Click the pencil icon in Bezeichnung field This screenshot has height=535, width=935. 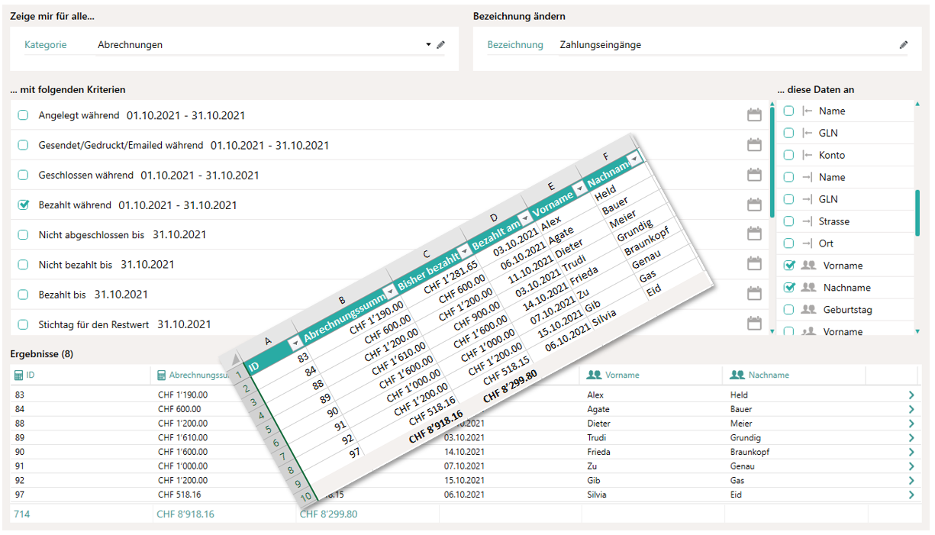[x=904, y=45]
